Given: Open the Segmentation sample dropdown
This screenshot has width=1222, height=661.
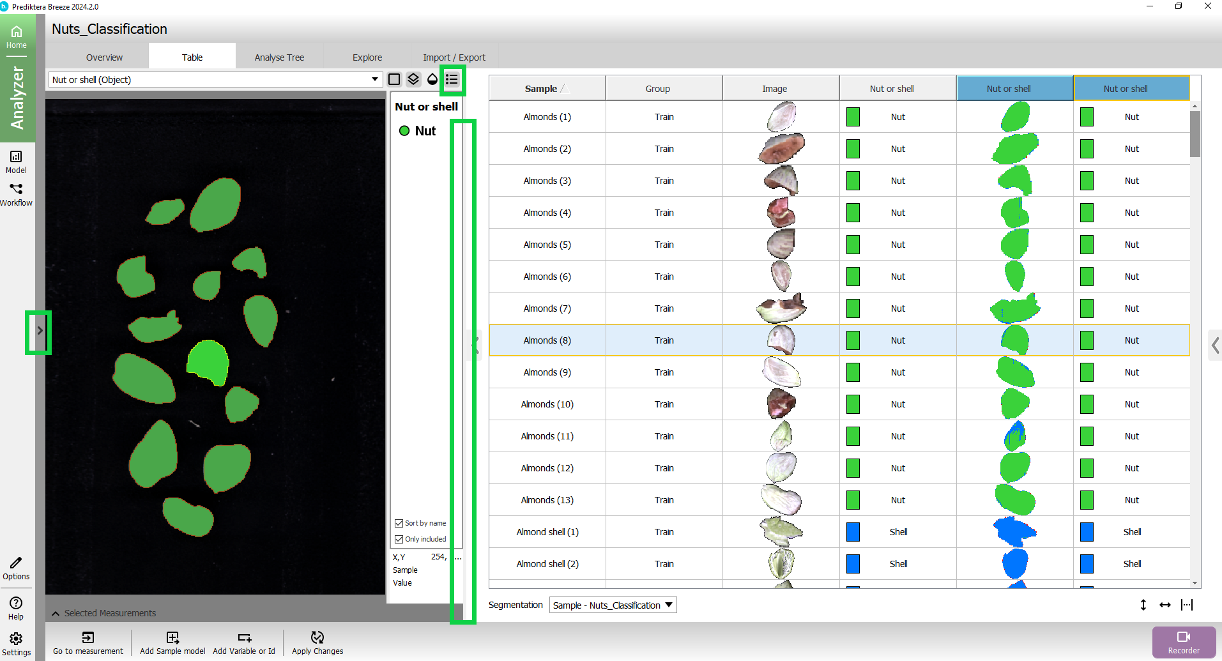Looking at the screenshot, I should [x=612, y=605].
